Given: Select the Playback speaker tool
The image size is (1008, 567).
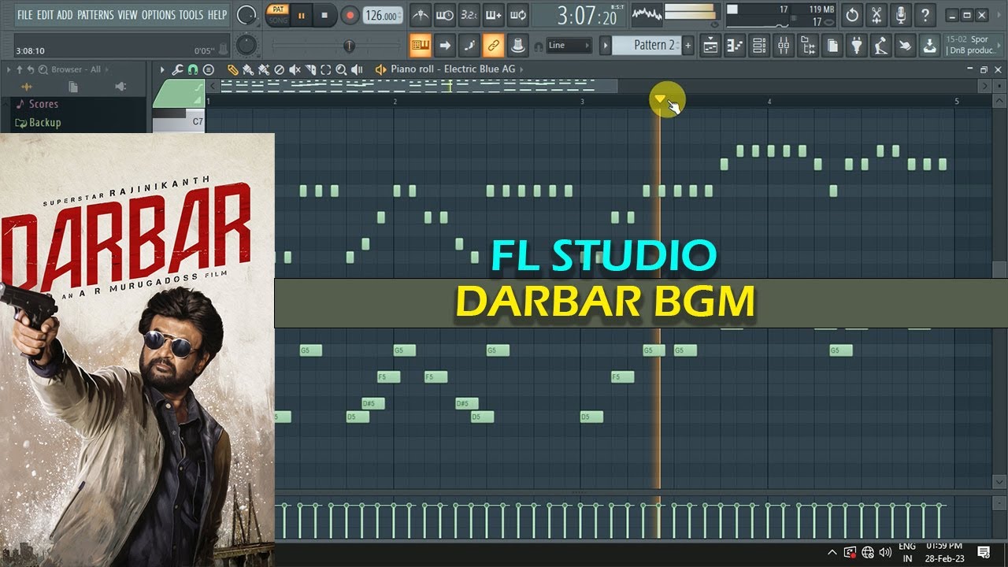Looking at the screenshot, I should click(x=357, y=69).
